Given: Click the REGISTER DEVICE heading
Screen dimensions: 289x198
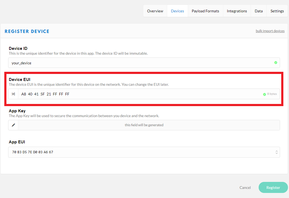Looking at the screenshot, I should (27, 31).
